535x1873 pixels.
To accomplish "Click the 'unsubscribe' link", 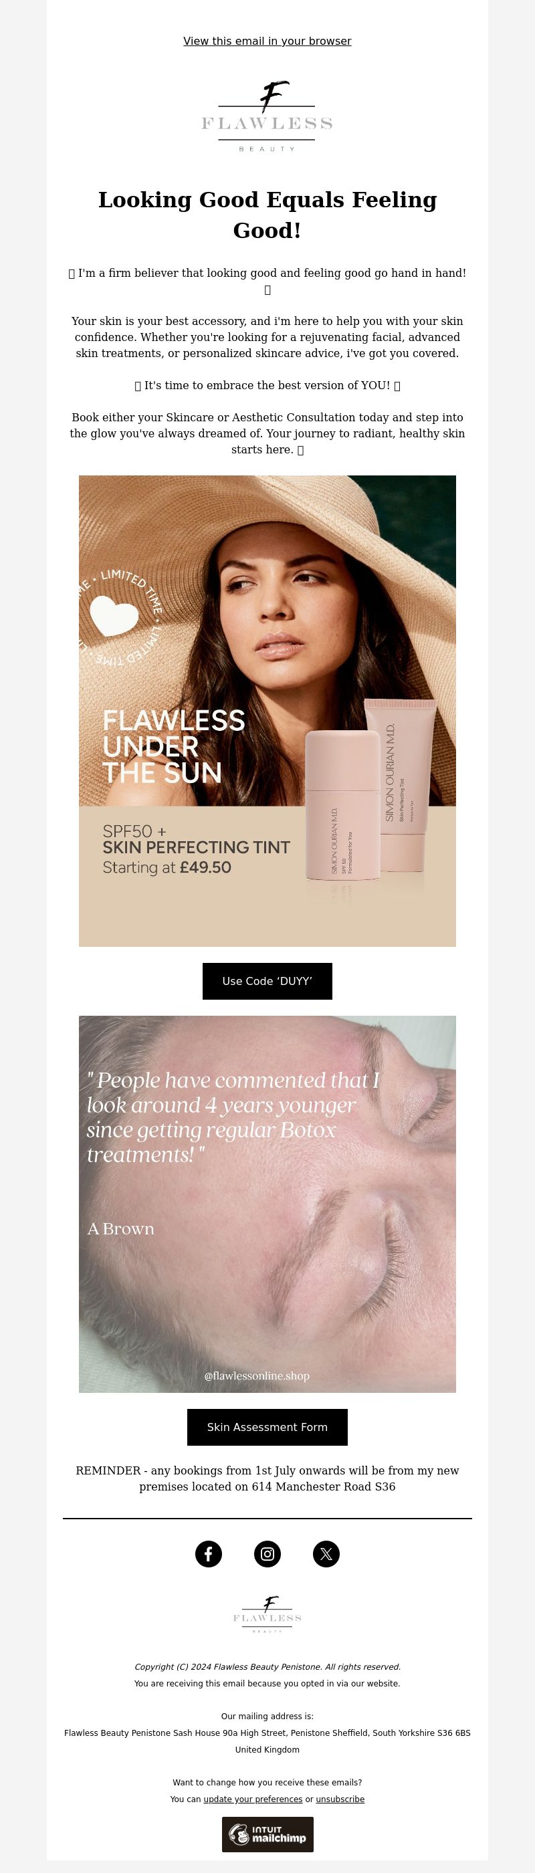I will [x=340, y=1799].
